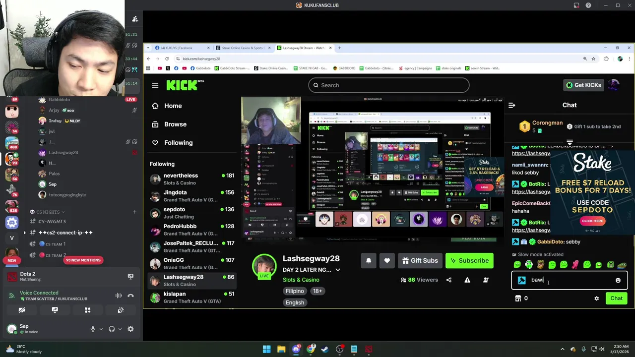This screenshot has height=357, width=635.
Task: Share your screen in Discord voice panel
Action: point(55,310)
